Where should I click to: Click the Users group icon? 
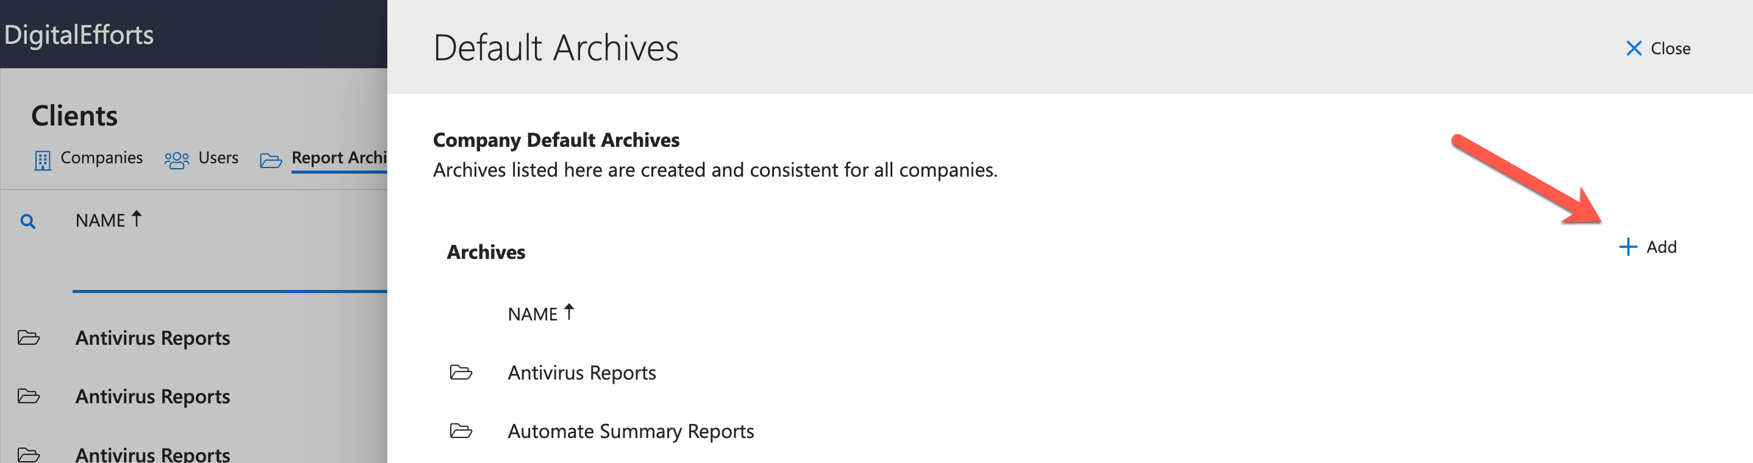(x=177, y=160)
